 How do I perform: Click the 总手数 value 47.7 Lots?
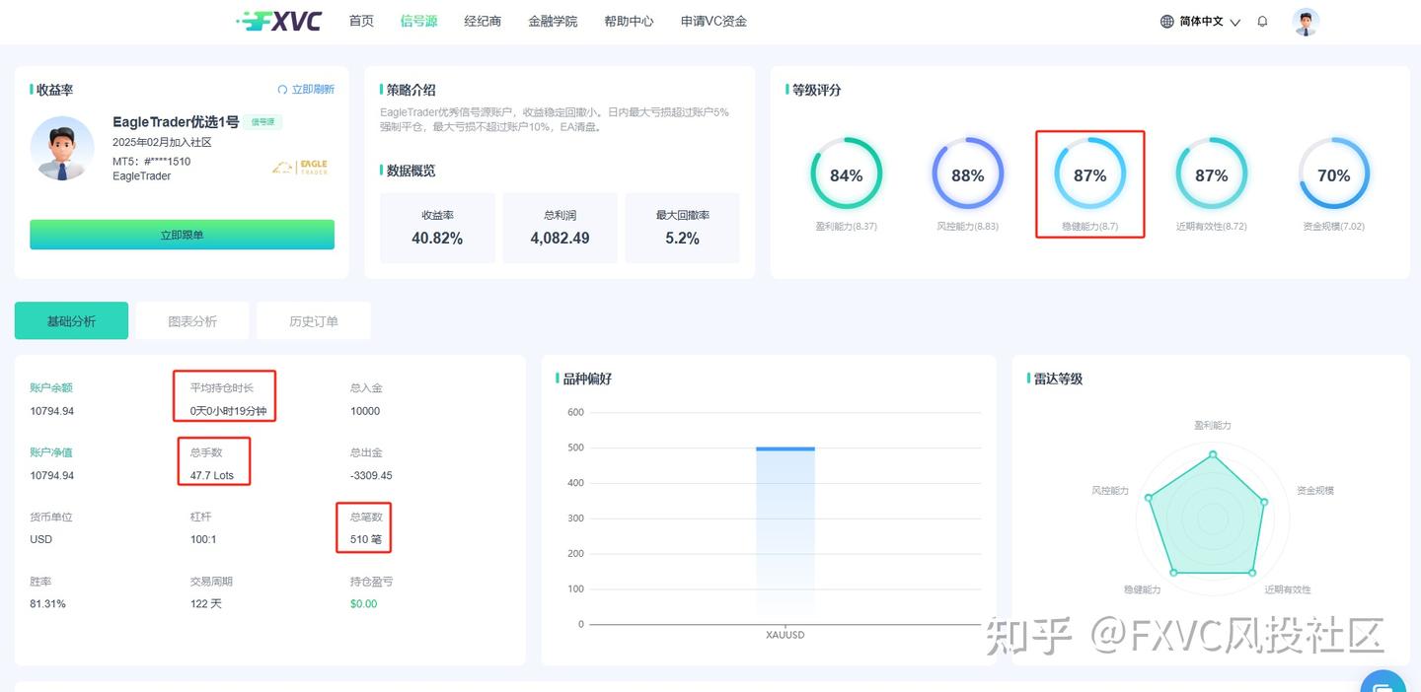(212, 475)
